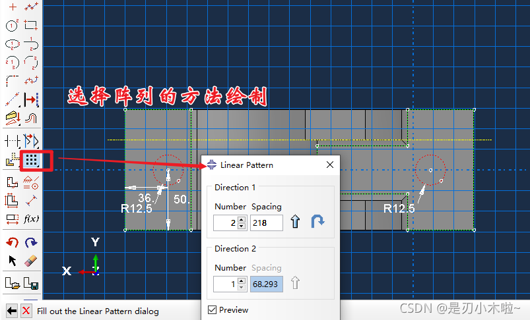Select the Linear Pattern tool in toolbox
Screen dimensions: 530x320
pos(31,160)
